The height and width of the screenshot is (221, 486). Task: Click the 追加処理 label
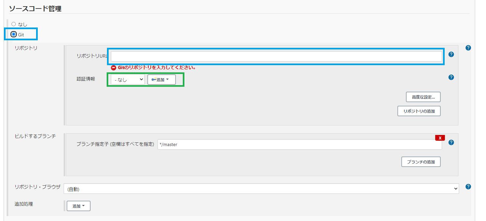(24, 204)
